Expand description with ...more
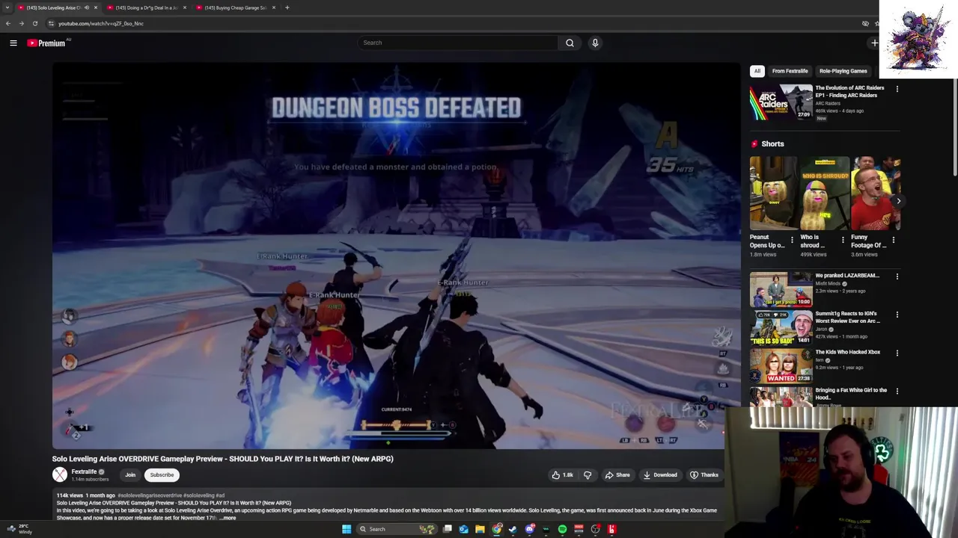The image size is (958, 538). tap(228, 518)
